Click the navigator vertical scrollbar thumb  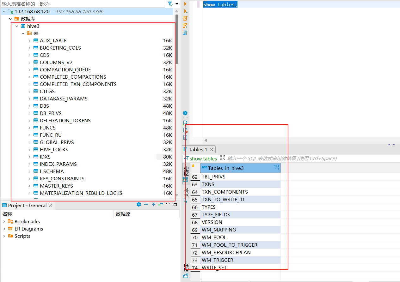point(176,39)
